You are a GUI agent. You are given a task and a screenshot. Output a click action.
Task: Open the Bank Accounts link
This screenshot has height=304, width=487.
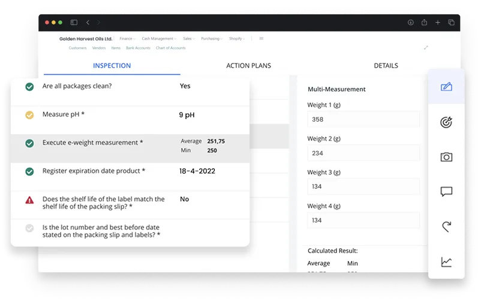coord(138,48)
